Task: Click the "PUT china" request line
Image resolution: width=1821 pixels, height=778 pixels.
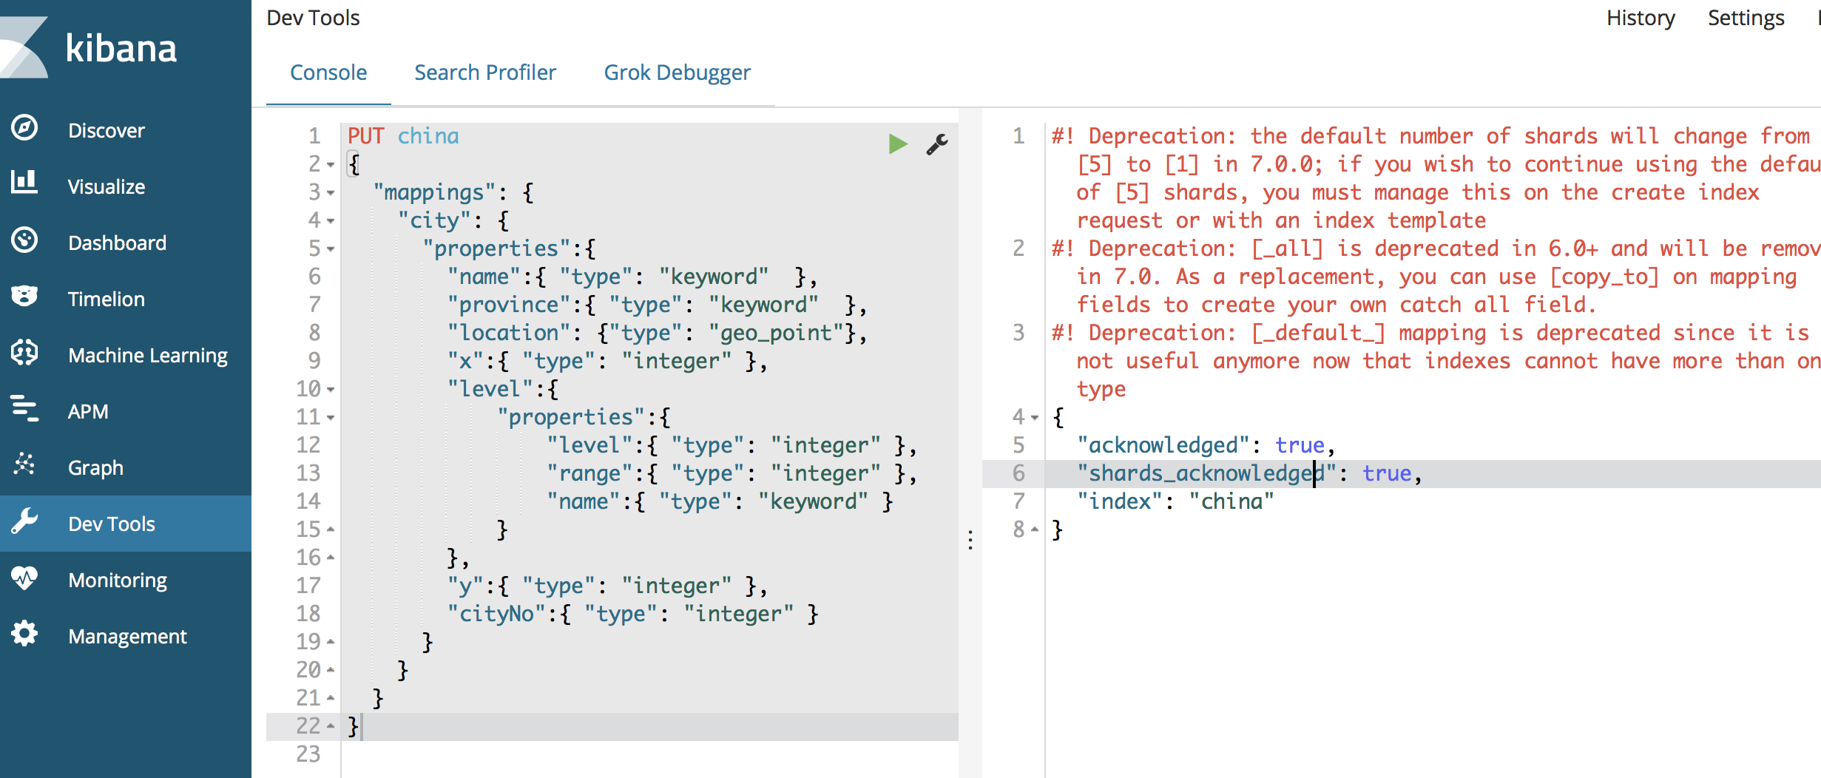Action: coord(403,136)
